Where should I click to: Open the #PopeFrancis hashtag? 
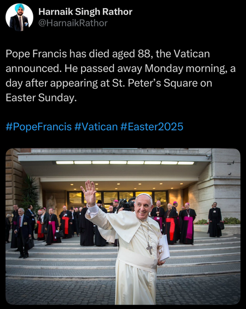tap(39, 127)
